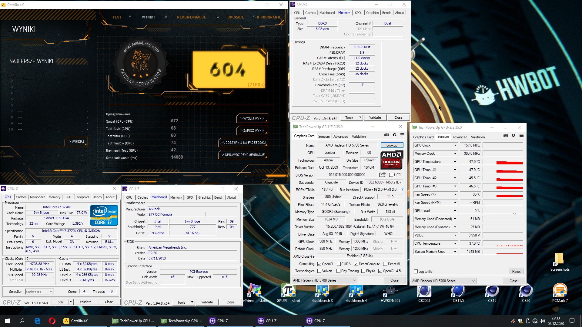Expand the Memory Clock sensor dropdown
The image size is (582, 327).
(x=455, y=154)
